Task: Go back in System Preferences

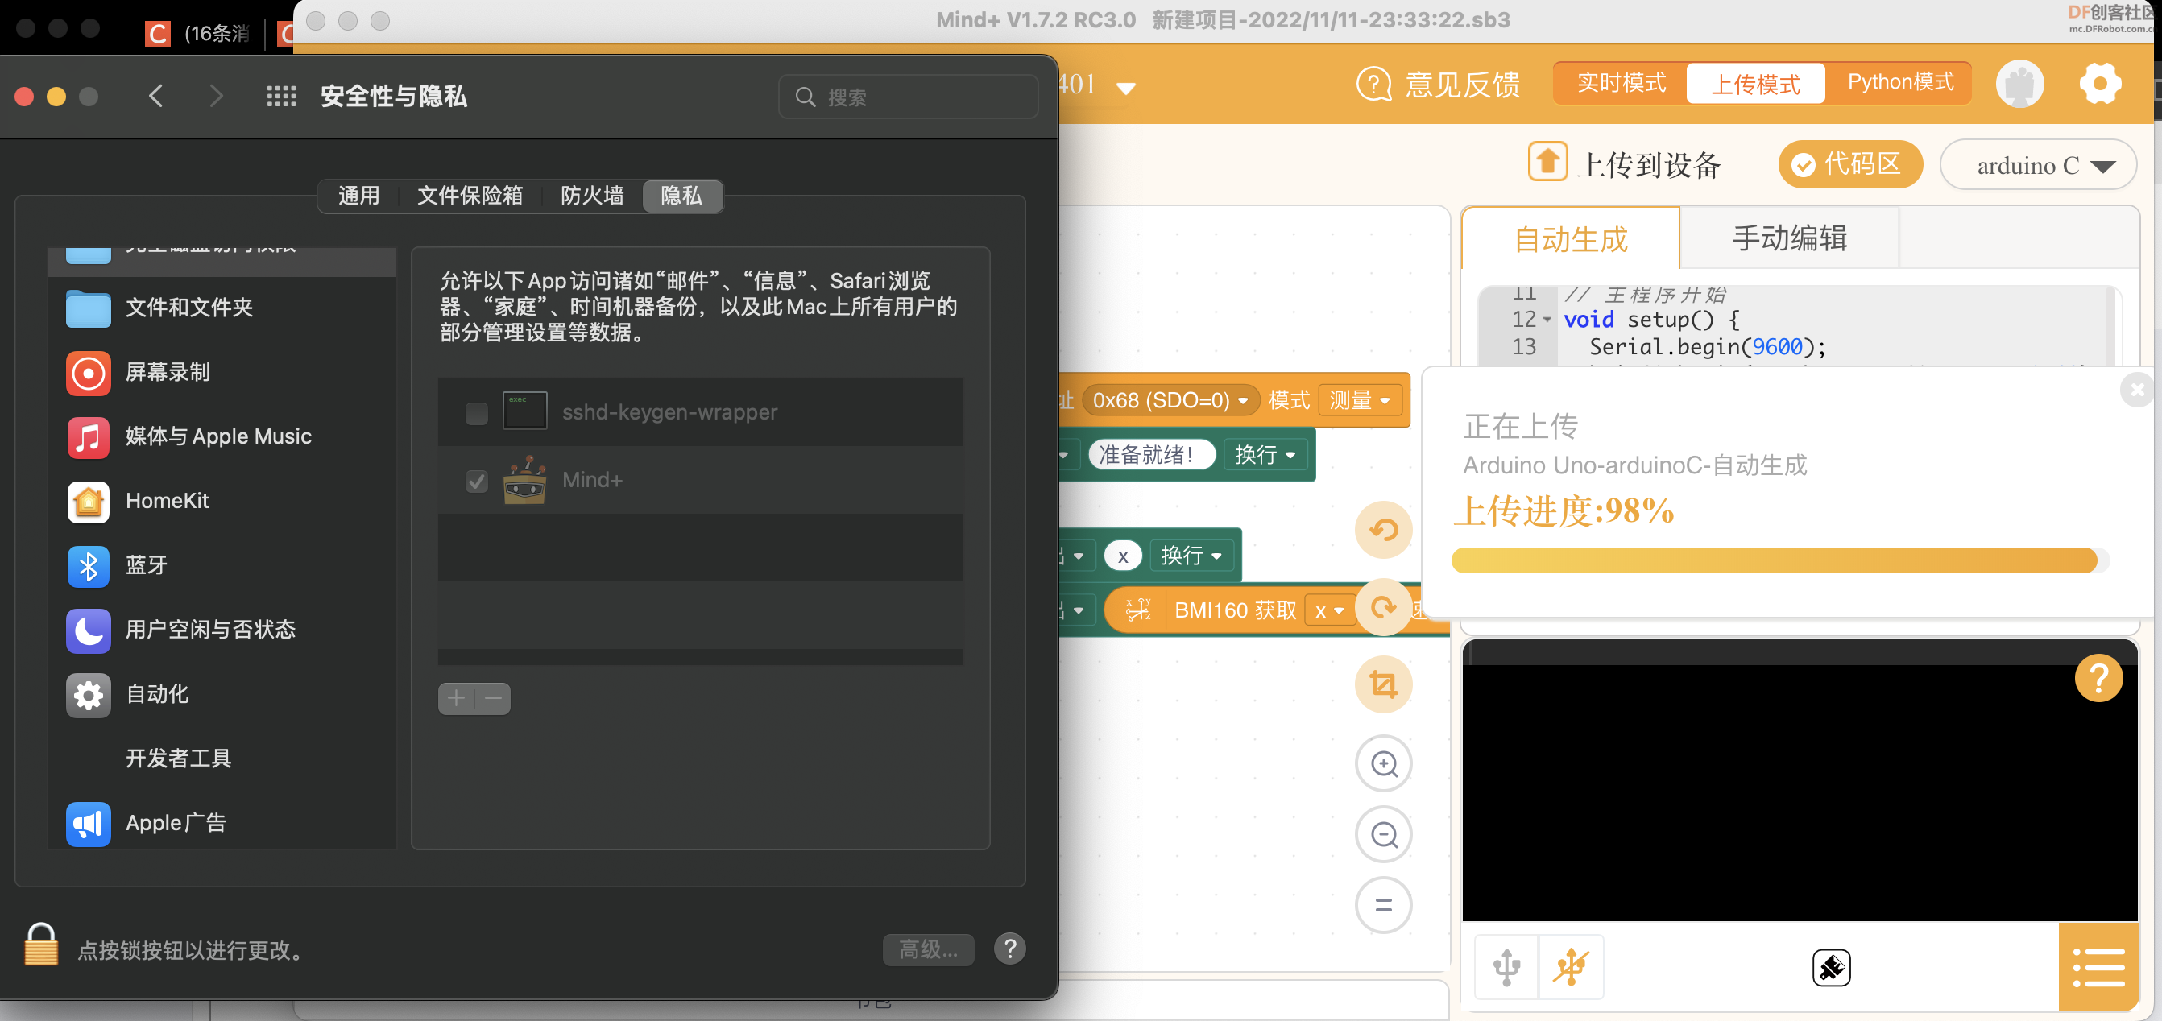Action: tap(156, 97)
